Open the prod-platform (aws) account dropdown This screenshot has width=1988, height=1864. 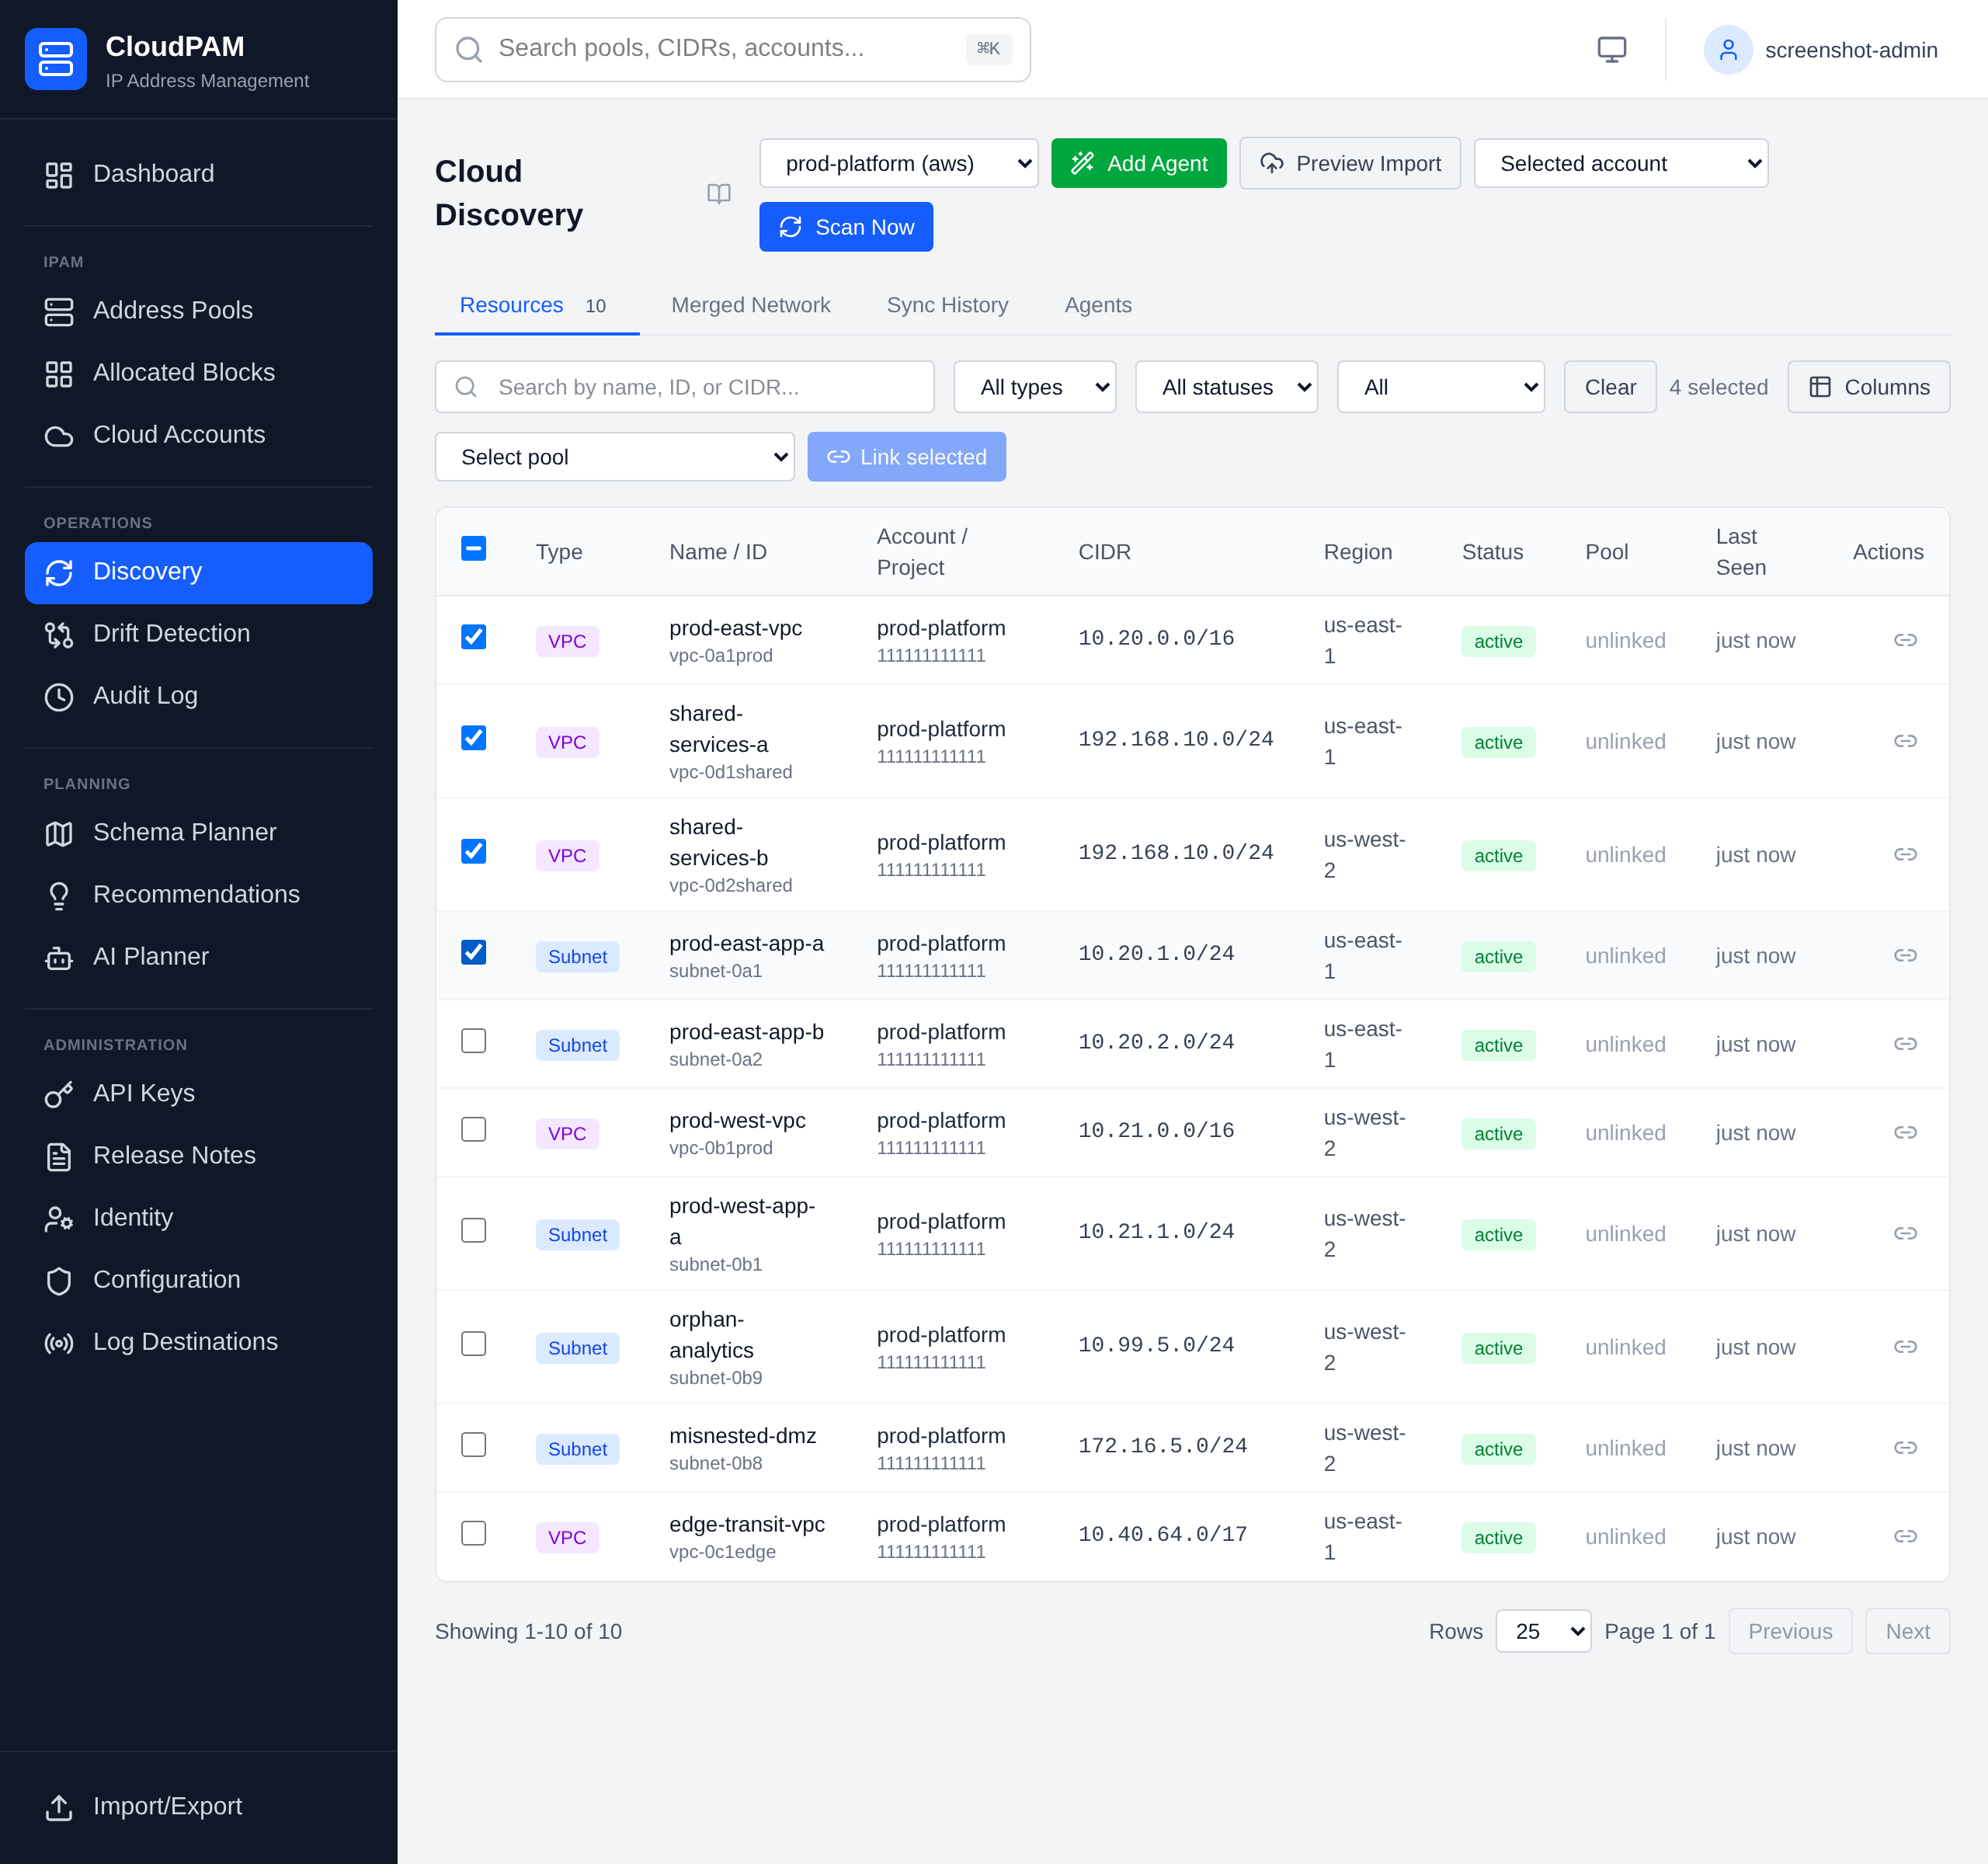(x=898, y=163)
